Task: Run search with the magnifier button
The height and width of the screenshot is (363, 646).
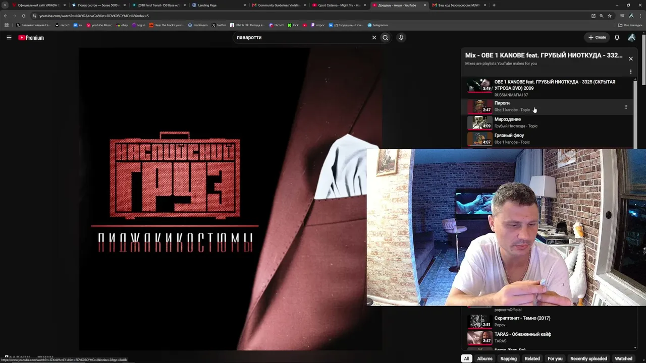Action: 385,37
